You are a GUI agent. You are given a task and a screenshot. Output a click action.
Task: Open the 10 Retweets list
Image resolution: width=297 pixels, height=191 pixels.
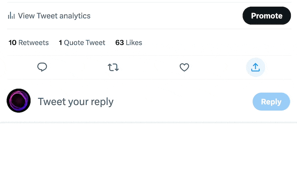[x=29, y=43]
